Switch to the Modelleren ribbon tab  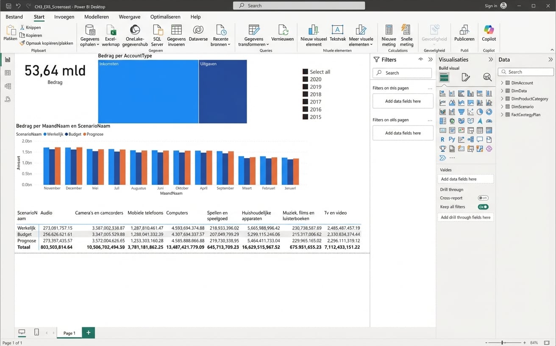(x=96, y=17)
